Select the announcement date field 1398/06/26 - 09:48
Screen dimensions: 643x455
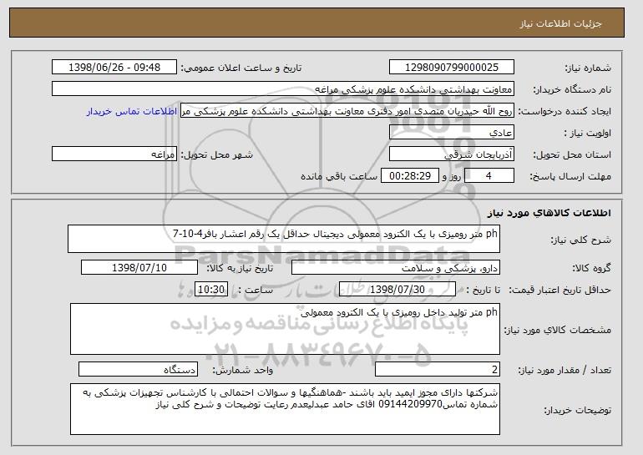click(x=114, y=68)
